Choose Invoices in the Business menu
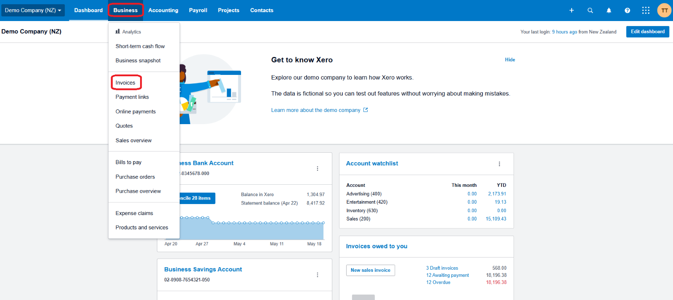673x300 pixels. [x=144, y=83]
